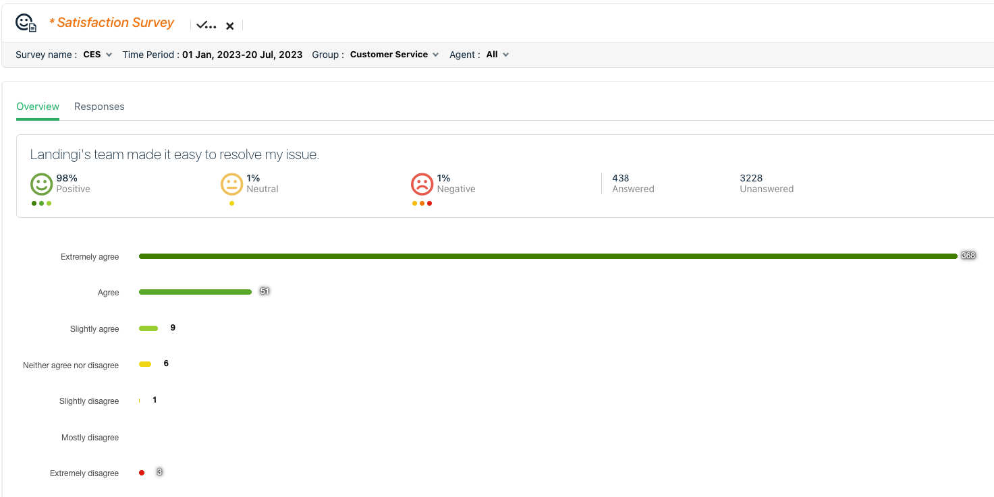
Task: Click the dark green Extremely agree bar
Action: click(x=547, y=256)
